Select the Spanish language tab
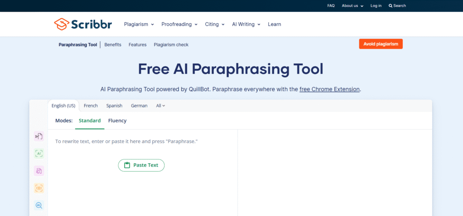 pyautogui.click(x=114, y=106)
